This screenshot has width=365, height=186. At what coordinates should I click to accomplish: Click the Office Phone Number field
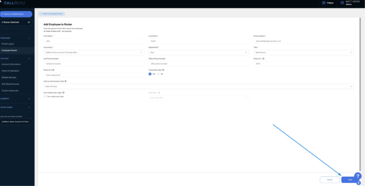[199, 64]
